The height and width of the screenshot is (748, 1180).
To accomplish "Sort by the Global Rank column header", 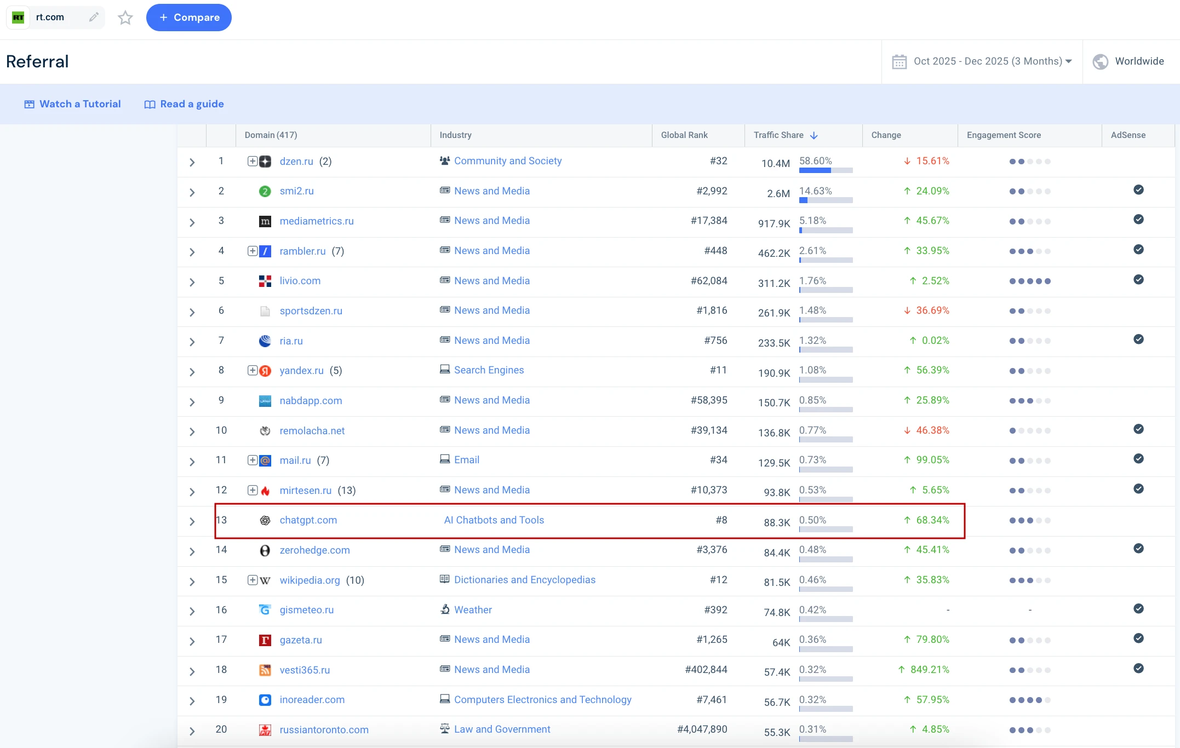I will (684, 135).
